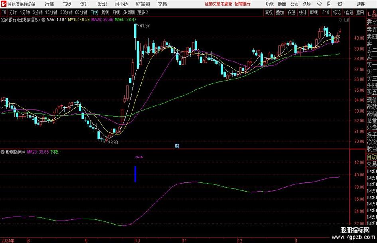Click the 画线 drawing toolbar button
Image resolution: width=377 pixels, height=243 pixels.
pyautogui.click(x=314, y=12)
